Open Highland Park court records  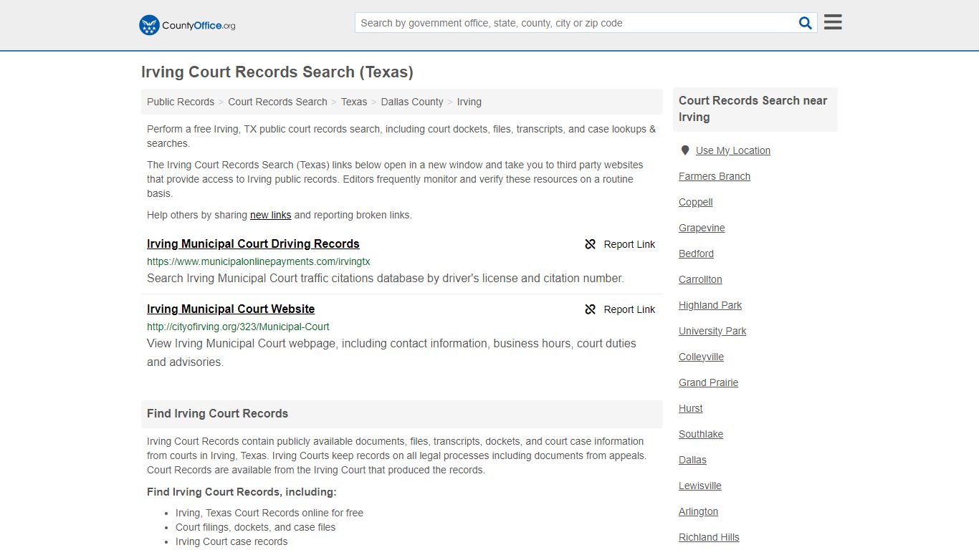tap(710, 305)
